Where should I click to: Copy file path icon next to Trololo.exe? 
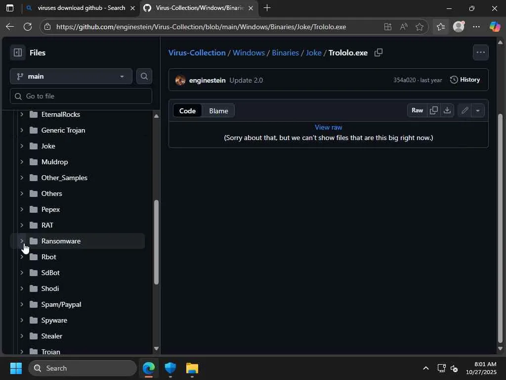(x=379, y=52)
